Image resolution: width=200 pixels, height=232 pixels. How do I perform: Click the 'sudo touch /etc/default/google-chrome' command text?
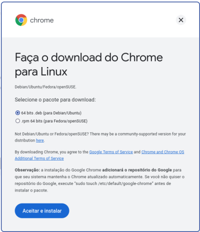coord(114,183)
